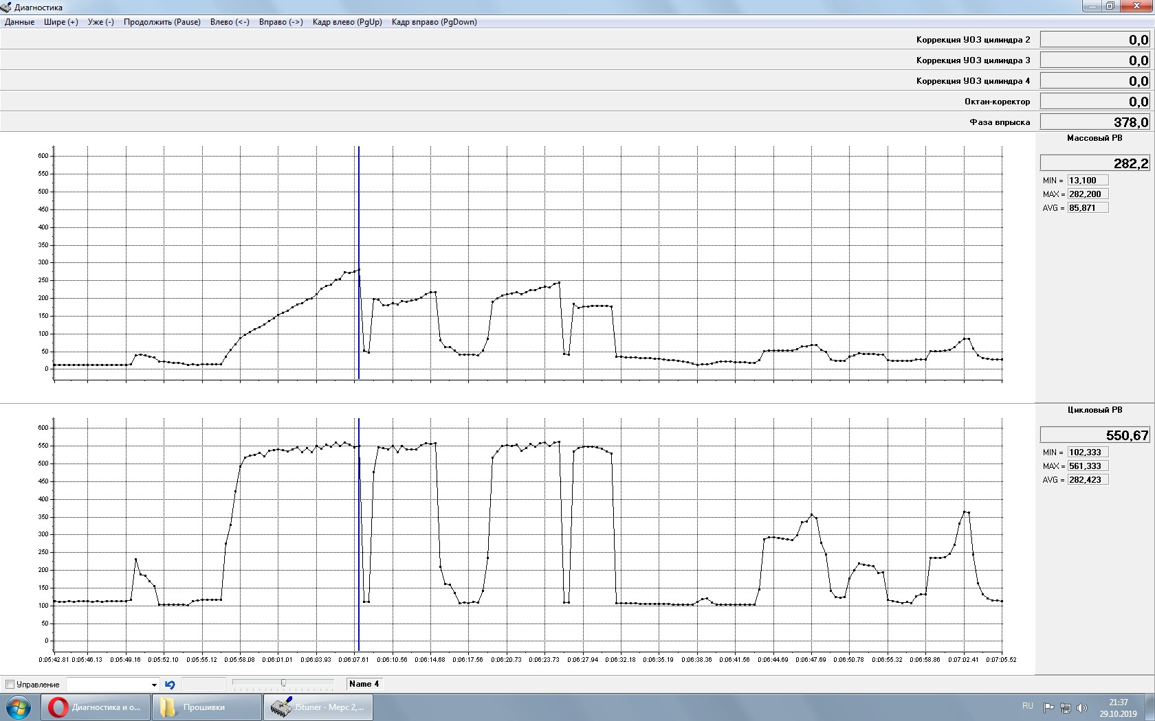Click Коррекция УОЗ цилиндра 4 value field
This screenshot has width=1155, height=721.
[1094, 80]
